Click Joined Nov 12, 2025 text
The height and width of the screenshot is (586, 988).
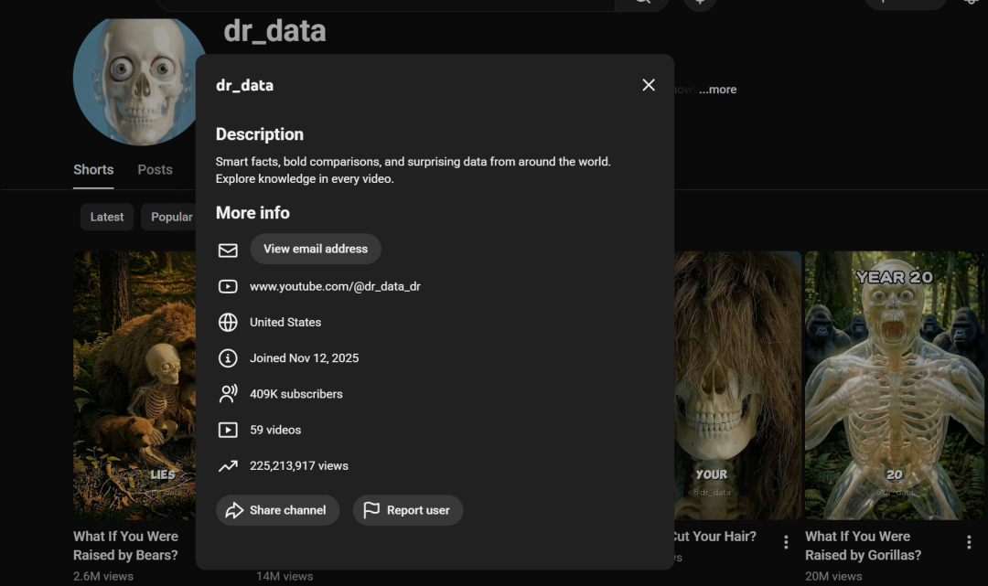pos(305,358)
